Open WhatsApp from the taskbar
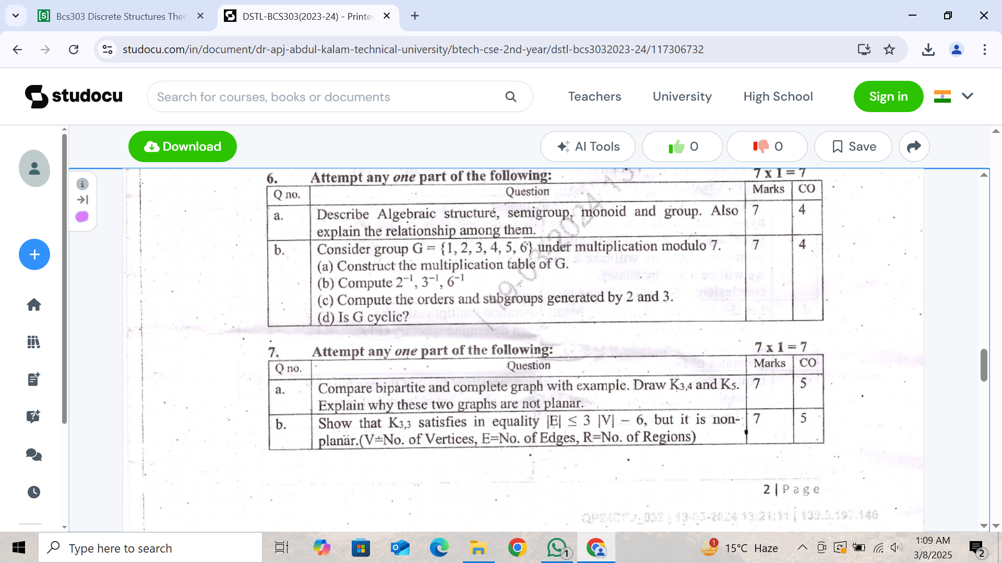 click(556, 547)
